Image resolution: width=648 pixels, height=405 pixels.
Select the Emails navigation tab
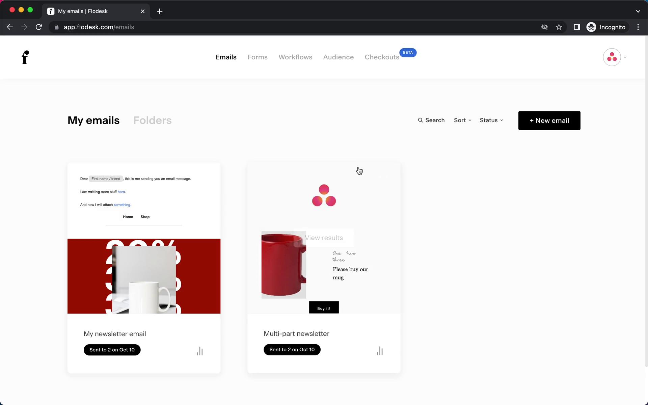226,57
